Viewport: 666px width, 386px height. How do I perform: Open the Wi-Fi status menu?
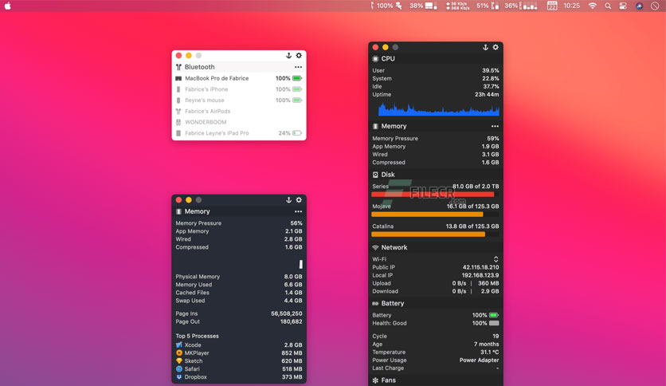[593, 6]
